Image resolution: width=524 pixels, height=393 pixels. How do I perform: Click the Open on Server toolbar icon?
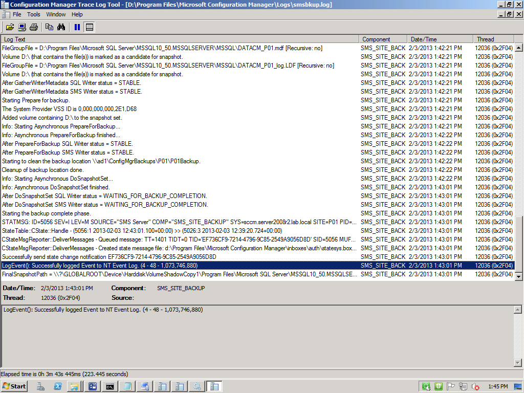[x=22, y=27]
